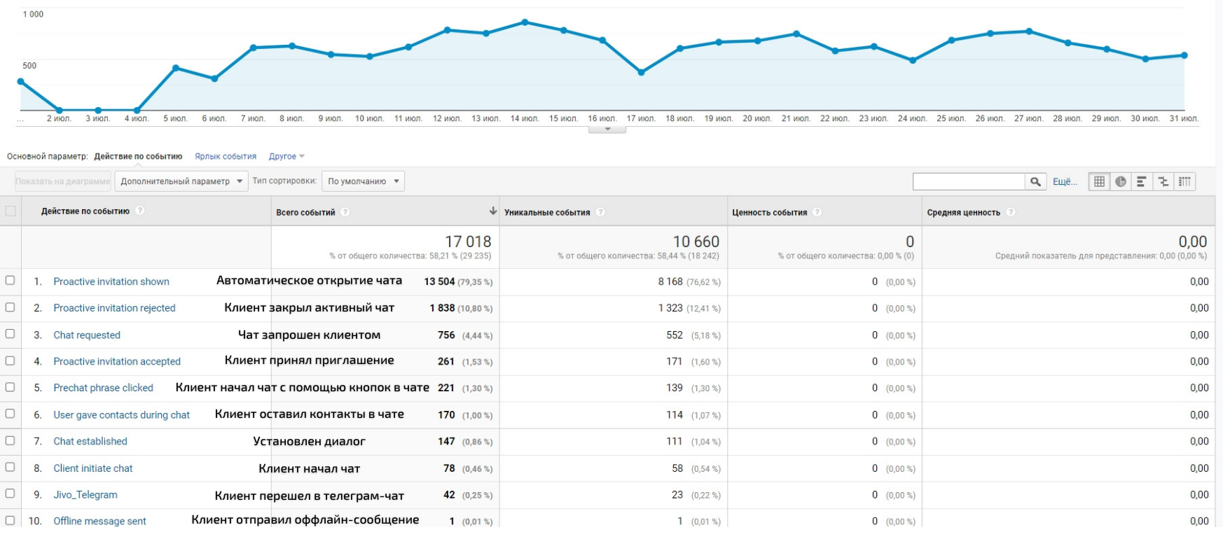Select Действие по событию primary parameter
1223x539 pixels.
click(138, 157)
